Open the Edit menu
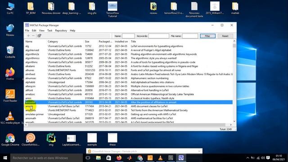 point(34,31)
